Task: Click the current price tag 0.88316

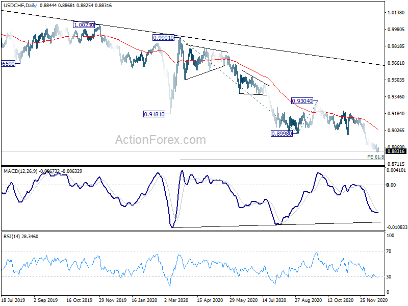Action: pyautogui.click(x=396, y=151)
